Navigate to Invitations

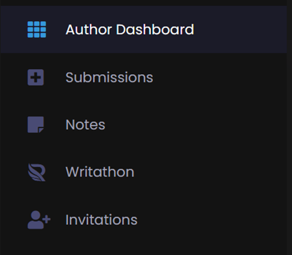coord(143,220)
